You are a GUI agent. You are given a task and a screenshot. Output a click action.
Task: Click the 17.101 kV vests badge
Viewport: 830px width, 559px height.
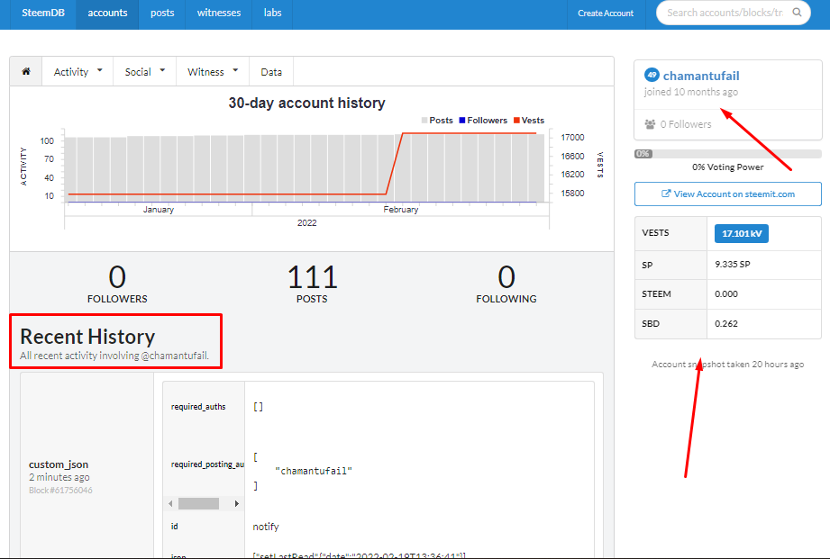click(741, 234)
